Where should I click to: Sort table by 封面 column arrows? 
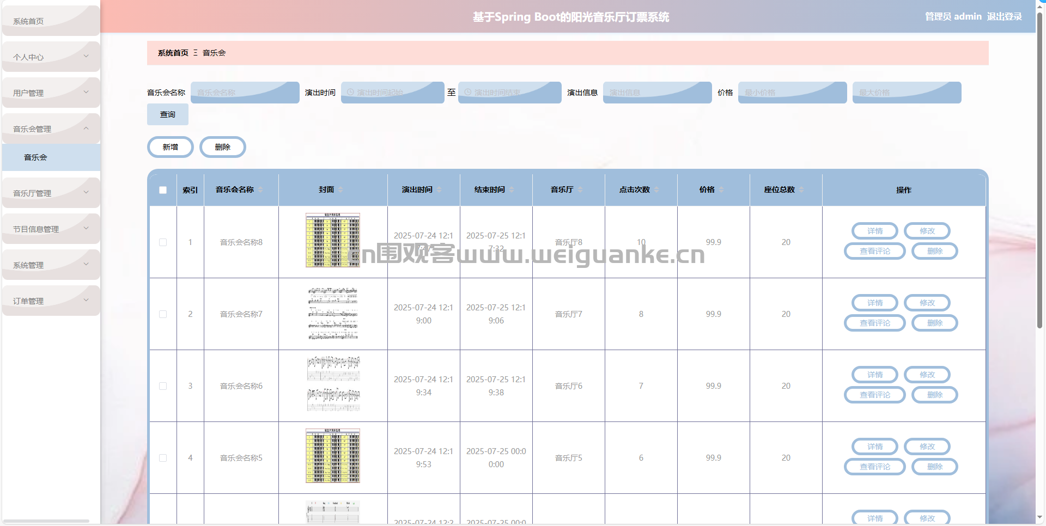click(x=340, y=189)
